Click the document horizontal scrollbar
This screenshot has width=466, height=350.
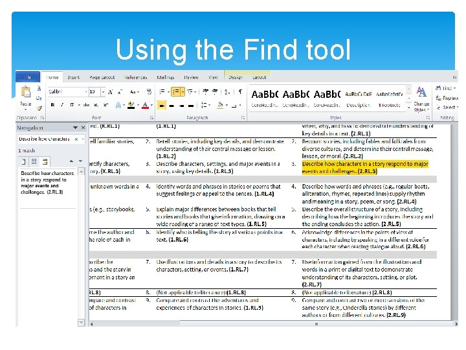coord(273,324)
